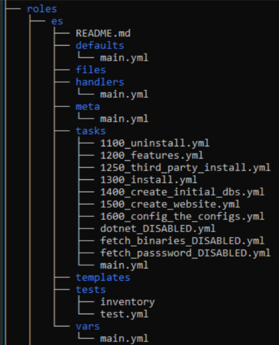
Task: Select 1400_create_initial_dbs.yml
Action: (x=182, y=192)
